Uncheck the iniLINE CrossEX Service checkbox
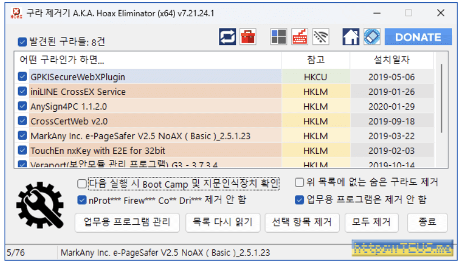Screen dimensions: 461x264 [x=22, y=91]
